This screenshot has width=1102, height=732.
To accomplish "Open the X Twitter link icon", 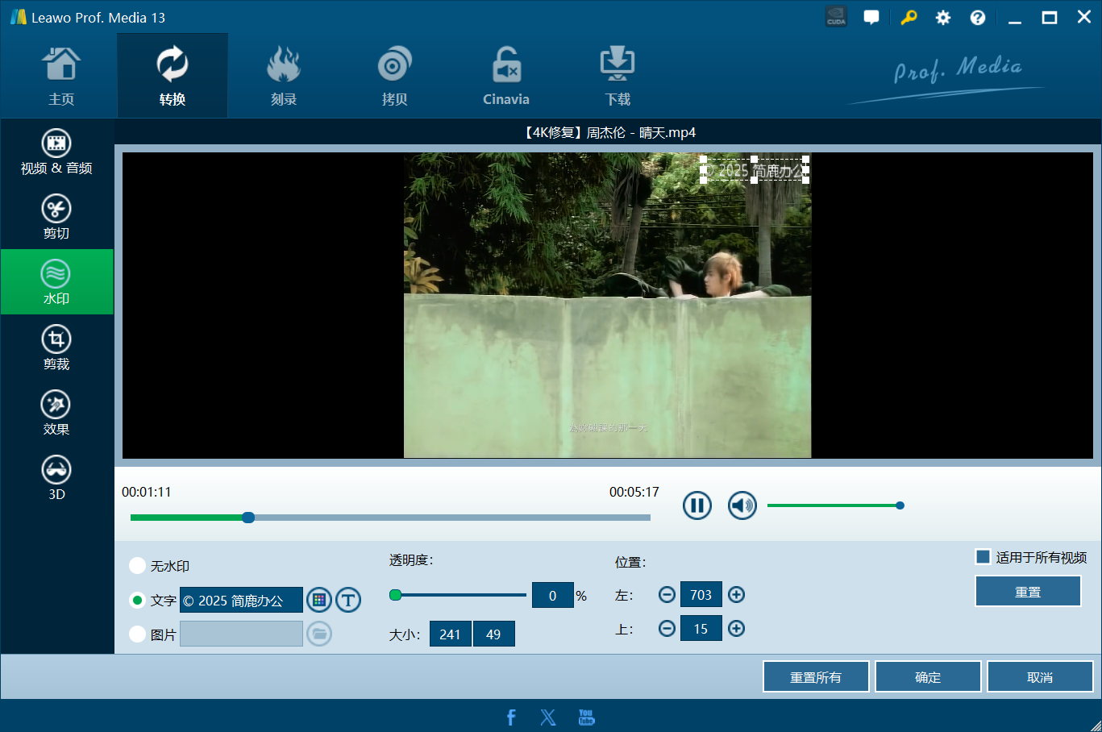I will pos(548,717).
